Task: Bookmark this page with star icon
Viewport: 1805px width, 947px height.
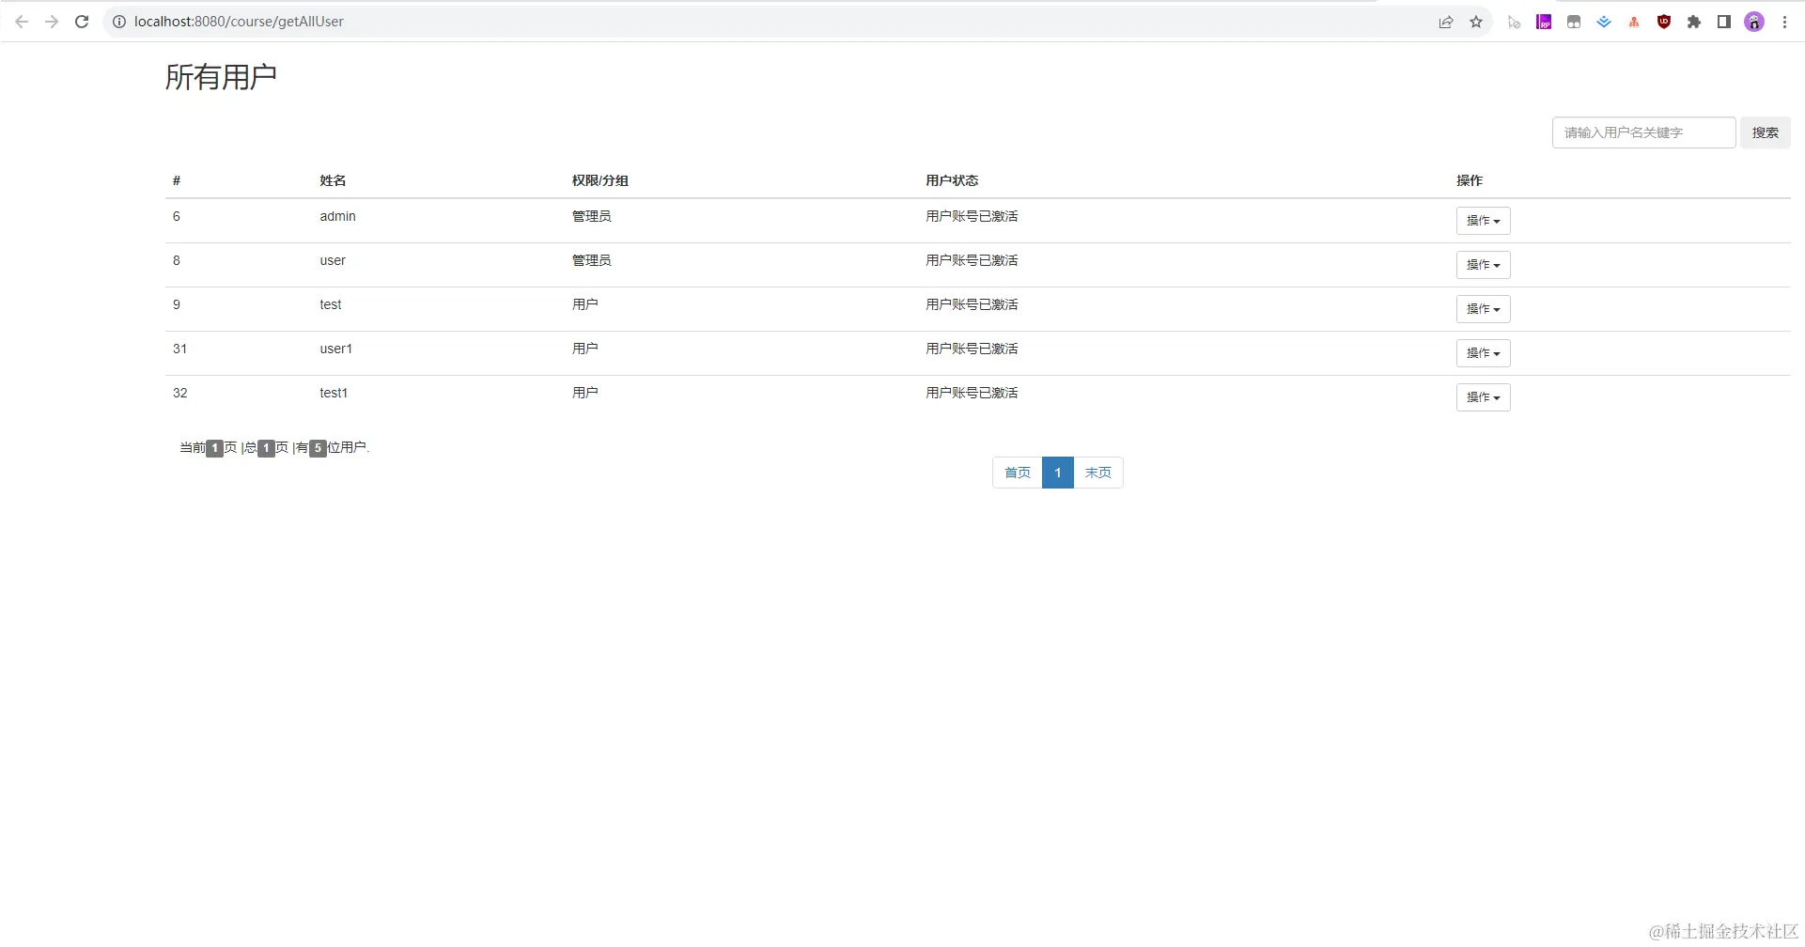Action: point(1476,22)
